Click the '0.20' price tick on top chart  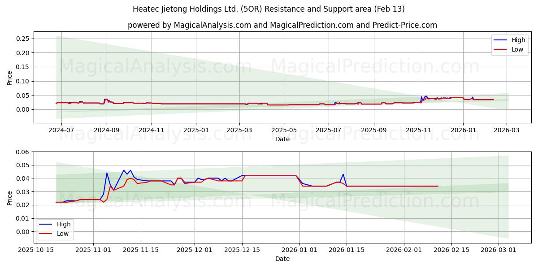tap(22, 53)
